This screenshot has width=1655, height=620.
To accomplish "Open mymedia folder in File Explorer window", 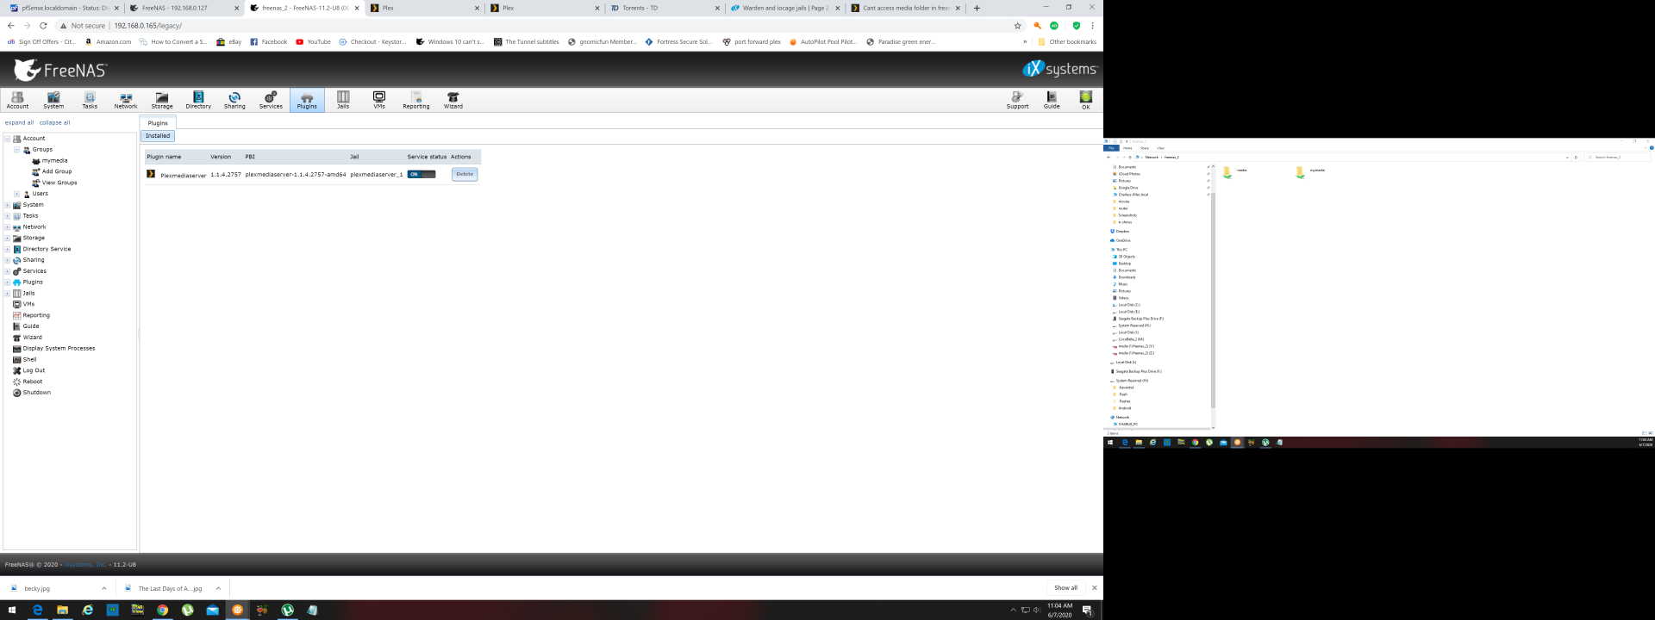I will (x=1310, y=171).
